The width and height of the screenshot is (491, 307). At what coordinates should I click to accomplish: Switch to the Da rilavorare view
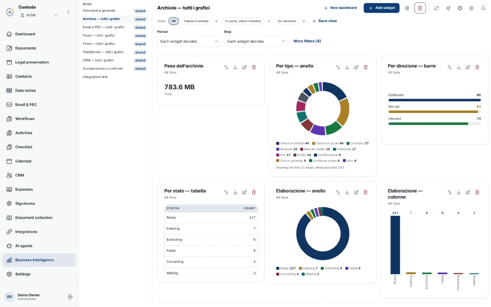click(x=287, y=21)
